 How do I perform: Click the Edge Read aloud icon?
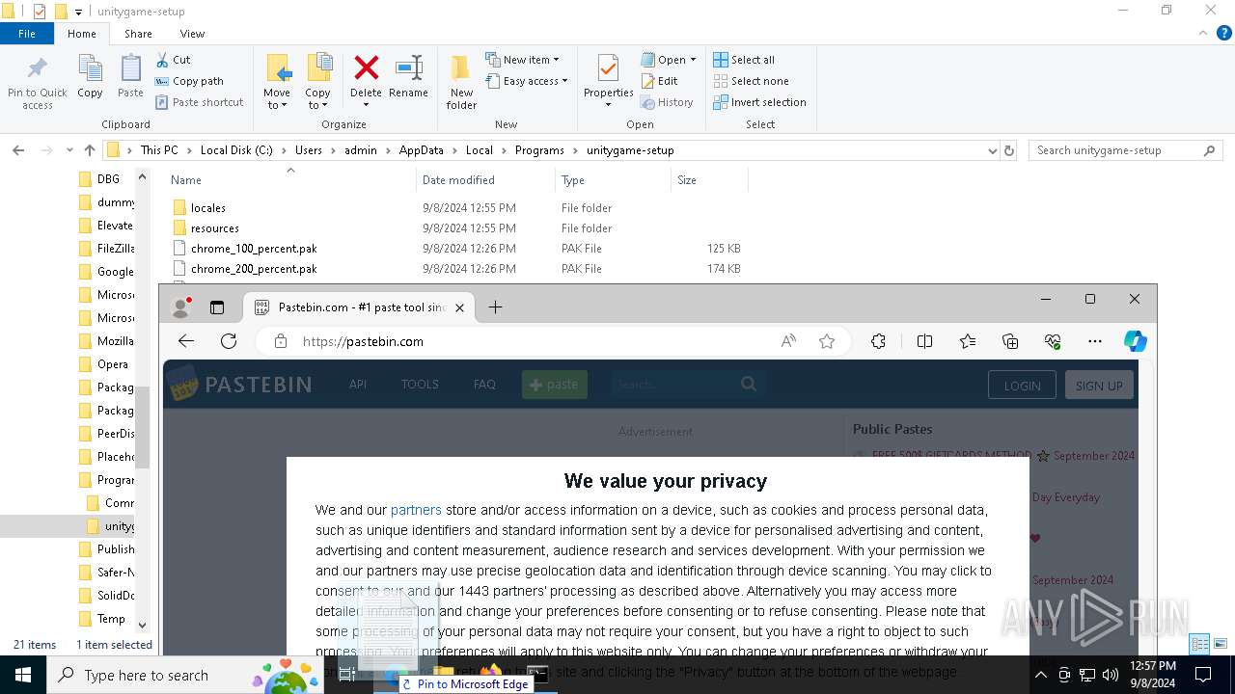pos(789,341)
